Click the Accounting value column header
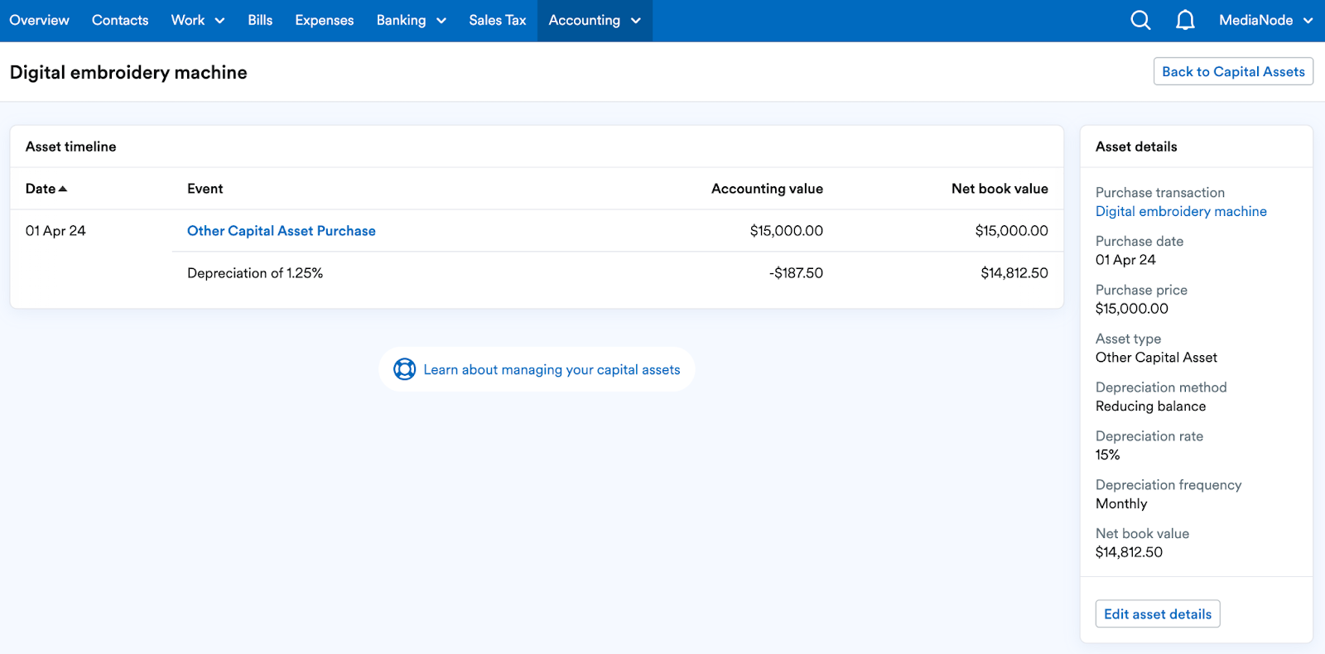Image resolution: width=1325 pixels, height=654 pixels. 767,189
